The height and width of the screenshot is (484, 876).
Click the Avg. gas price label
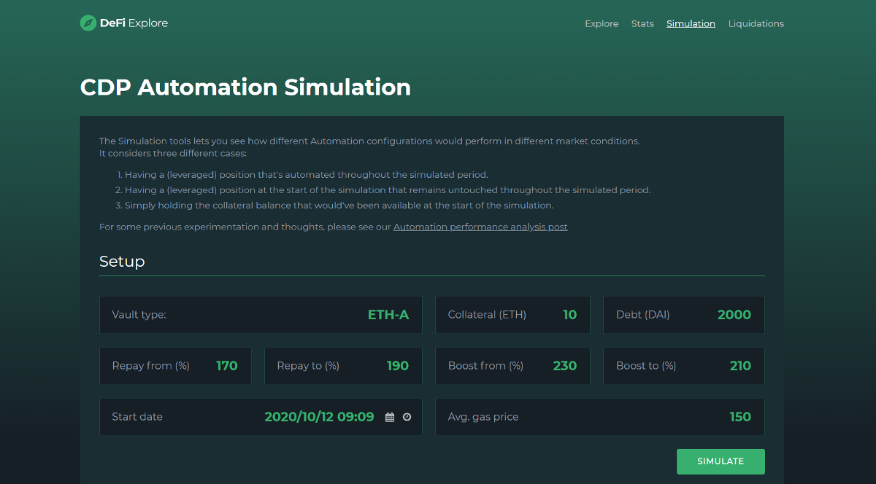coord(483,417)
